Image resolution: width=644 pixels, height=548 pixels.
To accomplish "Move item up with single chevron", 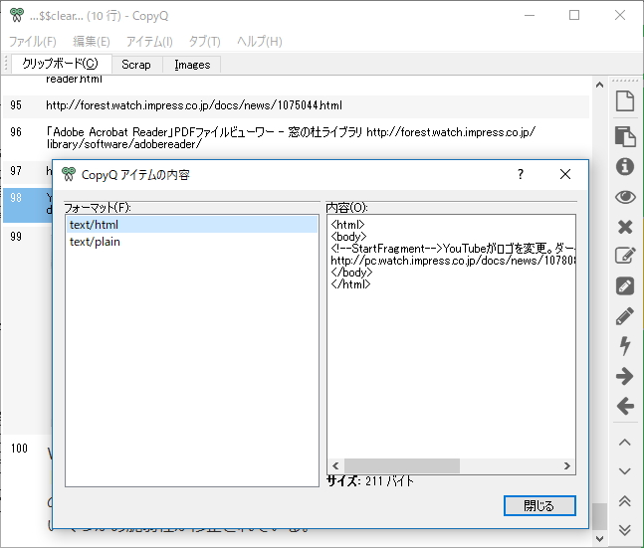I will pos(625,443).
